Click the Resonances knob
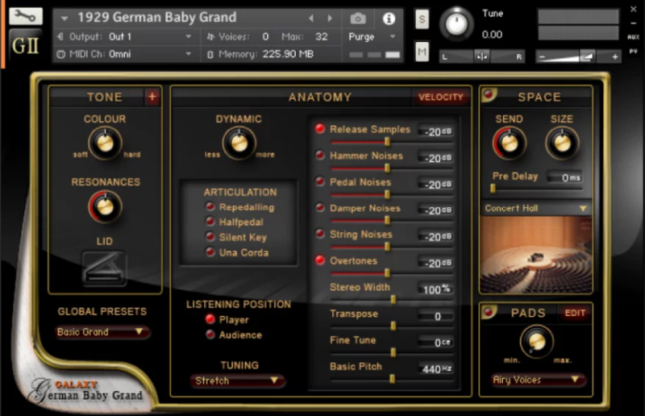This screenshot has width=645, height=416. 105,206
